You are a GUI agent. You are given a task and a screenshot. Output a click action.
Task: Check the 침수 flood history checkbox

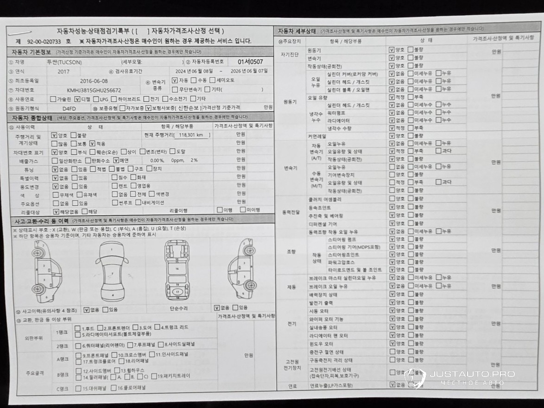tap(114, 177)
